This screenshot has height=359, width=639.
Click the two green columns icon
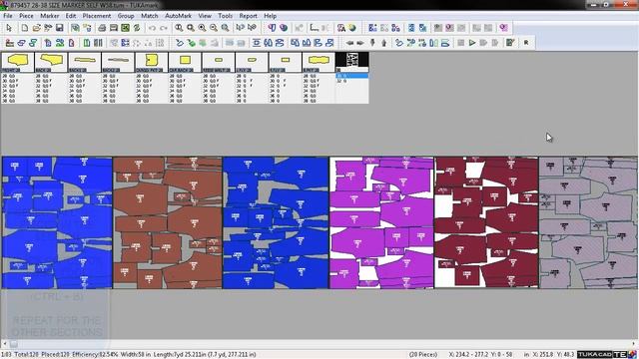[87, 42]
